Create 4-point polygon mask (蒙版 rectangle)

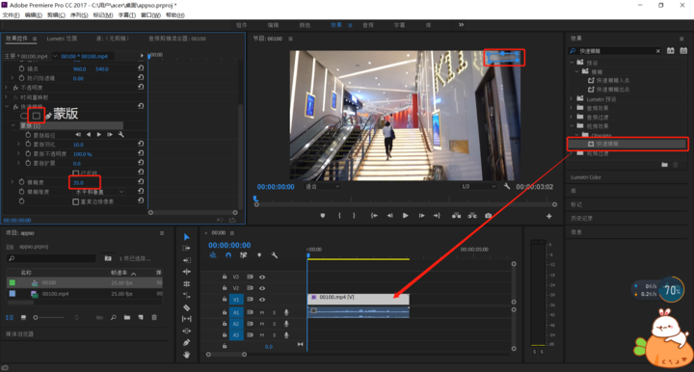tap(37, 116)
